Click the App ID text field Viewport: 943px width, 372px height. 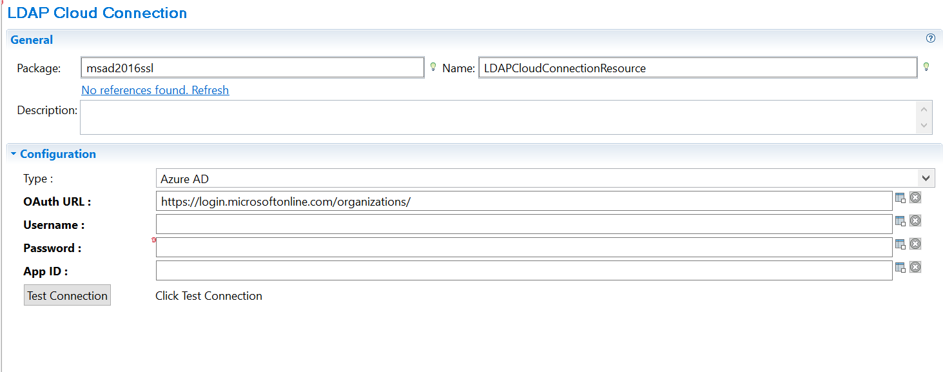[523, 271]
